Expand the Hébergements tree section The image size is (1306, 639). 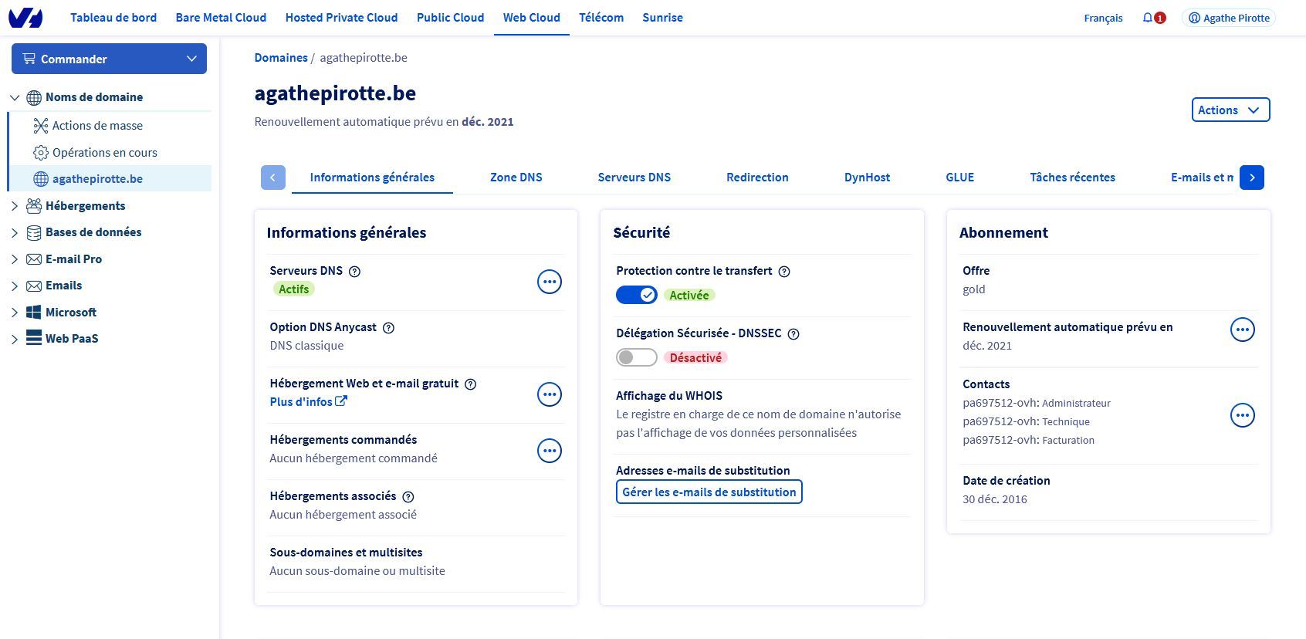[14, 206]
